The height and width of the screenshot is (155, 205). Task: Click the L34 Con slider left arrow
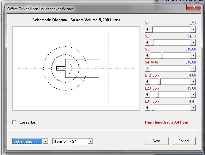click(147, 107)
